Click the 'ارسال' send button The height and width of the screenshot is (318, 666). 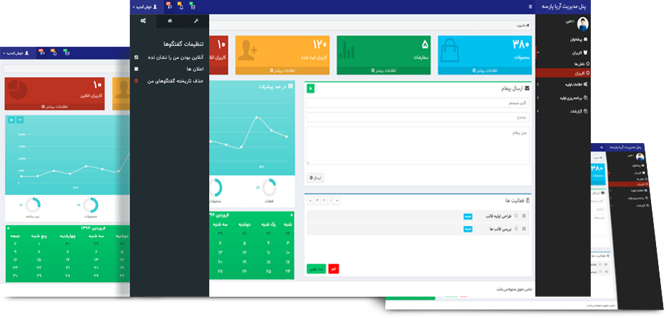pyautogui.click(x=316, y=178)
